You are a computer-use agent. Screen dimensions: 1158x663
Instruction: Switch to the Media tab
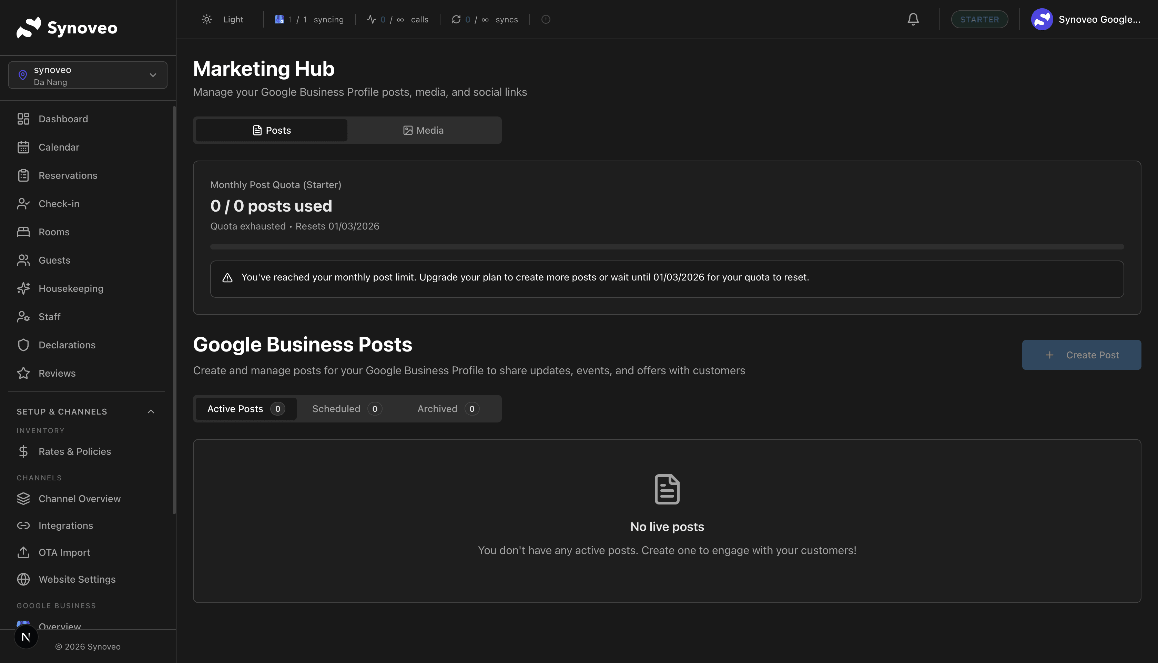[424, 130]
